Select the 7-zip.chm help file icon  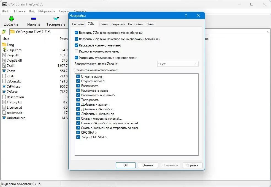point(4,50)
